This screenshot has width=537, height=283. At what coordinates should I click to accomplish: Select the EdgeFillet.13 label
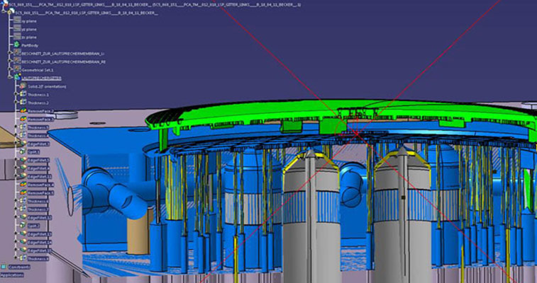40,234
